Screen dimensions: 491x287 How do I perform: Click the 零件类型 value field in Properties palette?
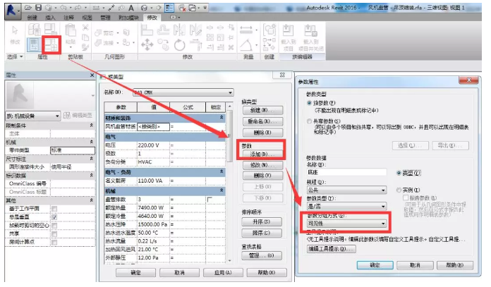pos(73,150)
